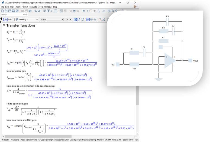Collapse the Transfer functions section

[x=4, y=25]
